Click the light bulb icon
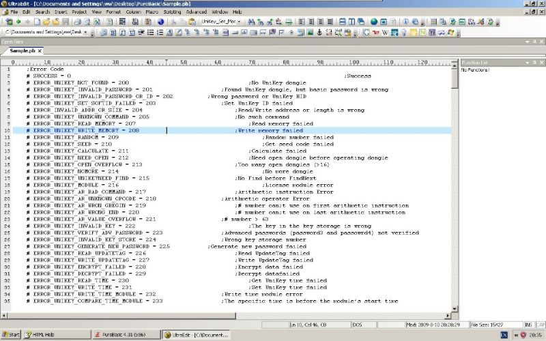The width and height of the screenshot is (546, 341). click(x=403, y=32)
